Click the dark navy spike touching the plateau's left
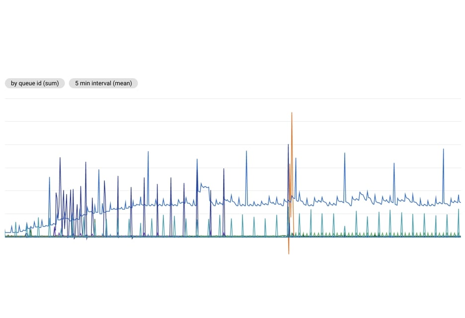The height and width of the screenshot is (318, 465). [197, 160]
